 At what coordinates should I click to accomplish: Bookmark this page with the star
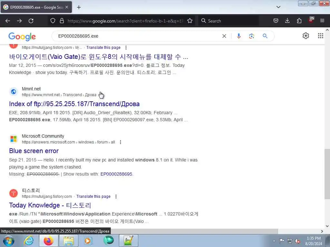[190, 21]
